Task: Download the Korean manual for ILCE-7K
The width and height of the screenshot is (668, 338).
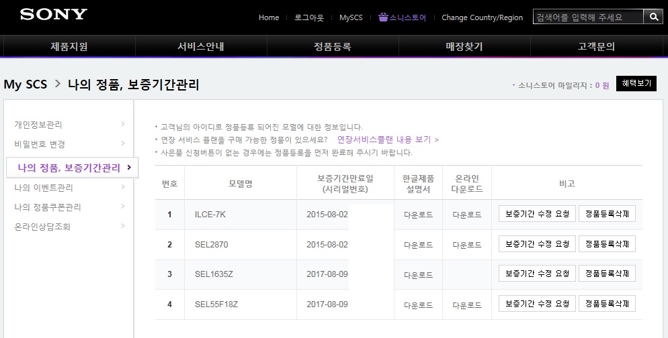Action: pos(418,215)
